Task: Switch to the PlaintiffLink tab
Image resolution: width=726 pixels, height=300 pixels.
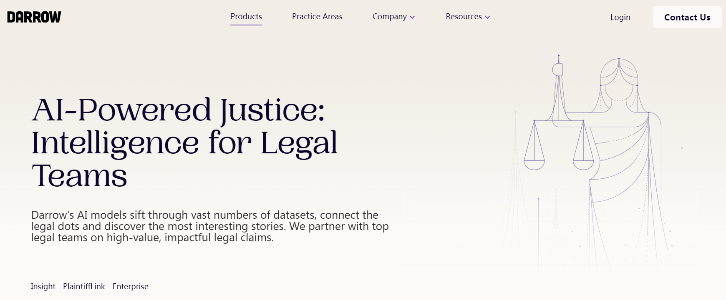Action: [x=84, y=286]
